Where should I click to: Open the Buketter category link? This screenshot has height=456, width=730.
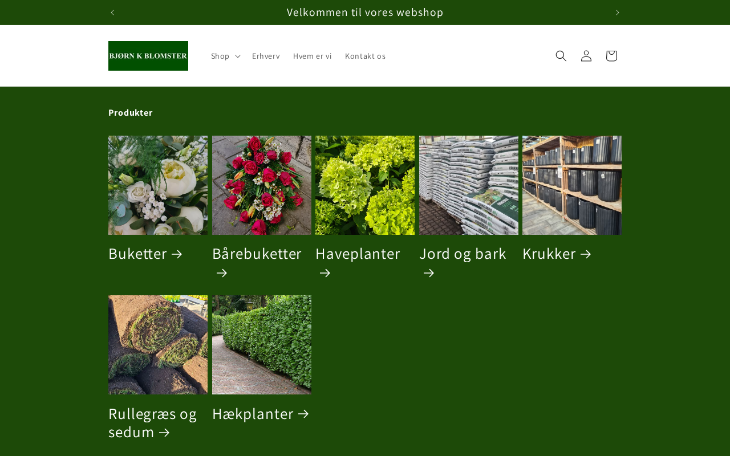click(x=145, y=254)
